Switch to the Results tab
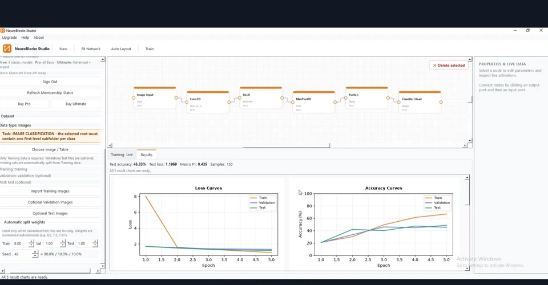Viewport: 548px width, 285px height. [x=147, y=154]
